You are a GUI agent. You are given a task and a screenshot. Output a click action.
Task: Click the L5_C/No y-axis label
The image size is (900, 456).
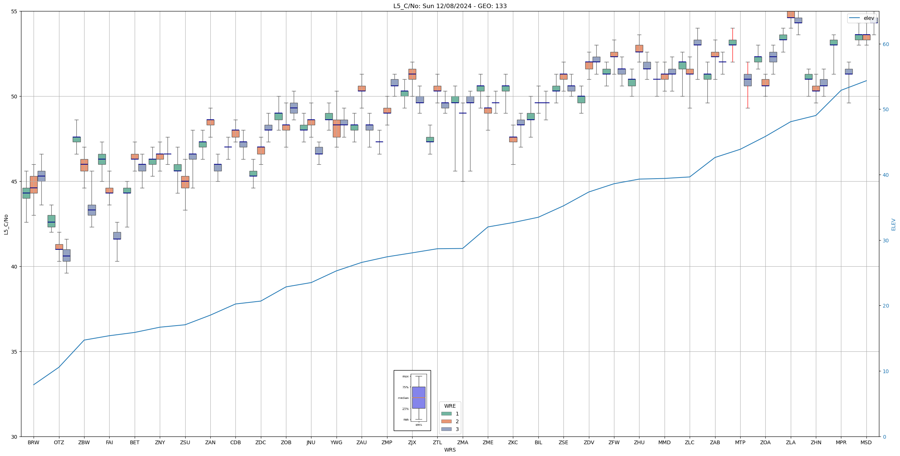(x=6, y=224)
